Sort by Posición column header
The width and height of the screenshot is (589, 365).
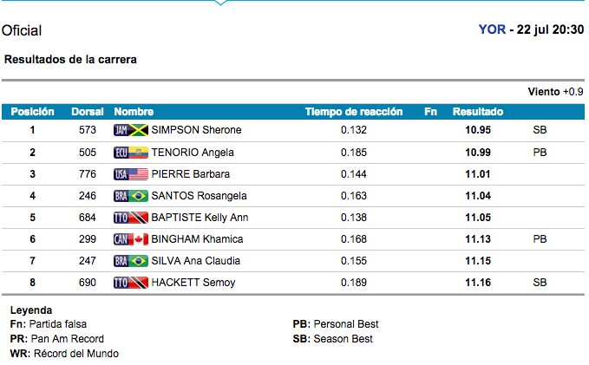32,112
